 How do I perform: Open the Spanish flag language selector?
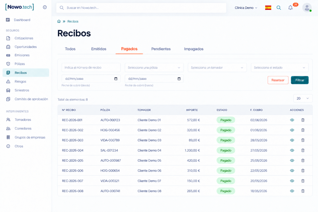268,8
